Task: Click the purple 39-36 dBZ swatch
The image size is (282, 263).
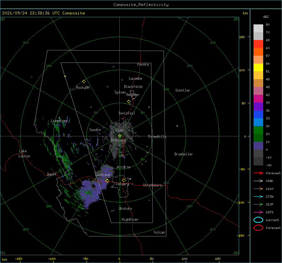Action: point(258,106)
